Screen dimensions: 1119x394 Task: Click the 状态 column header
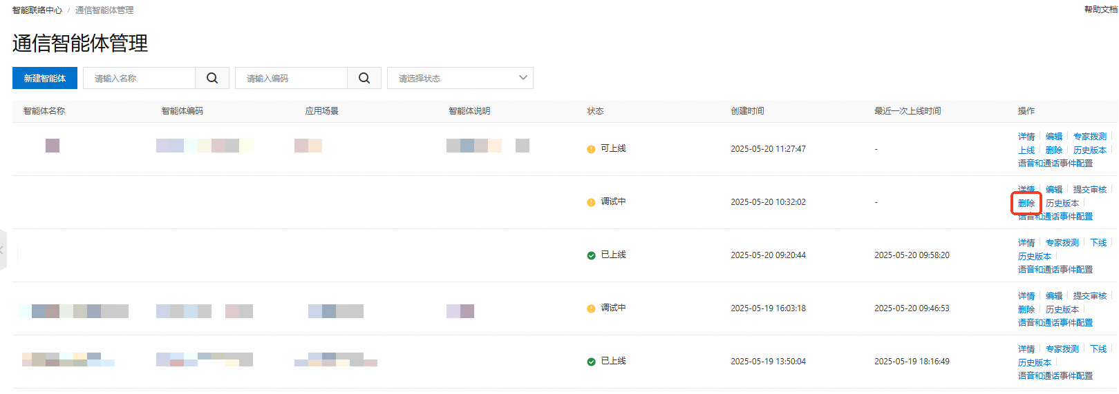coord(596,111)
